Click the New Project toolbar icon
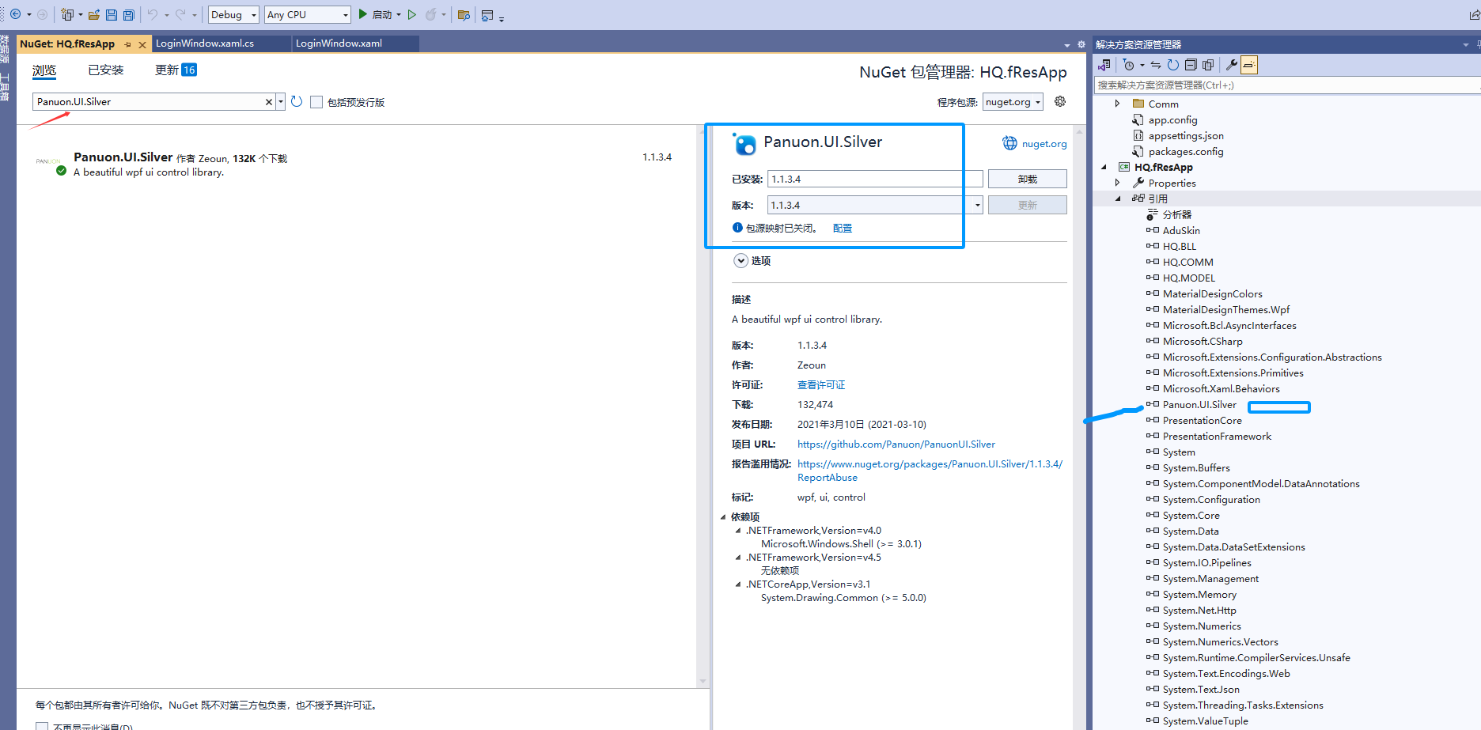The height and width of the screenshot is (730, 1481). click(x=67, y=14)
